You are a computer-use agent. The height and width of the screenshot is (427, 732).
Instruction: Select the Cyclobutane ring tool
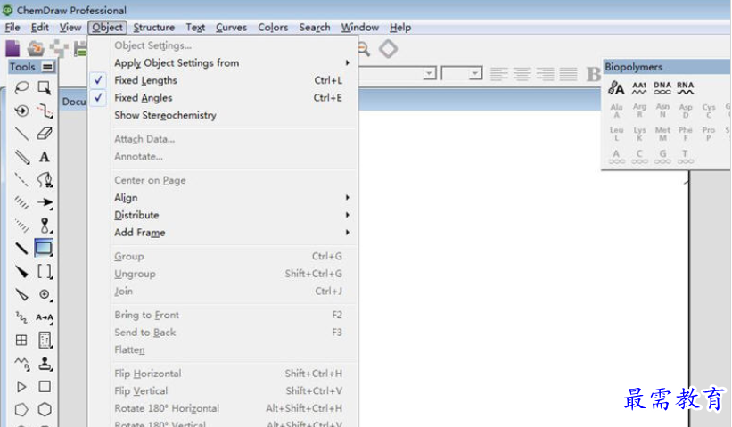point(45,386)
